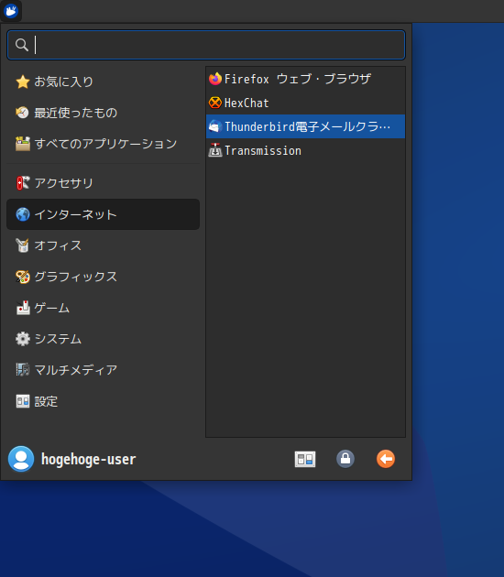This screenshot has height=577, width=504.
Task: Click the Xfce mouse logo menu button
Action: tap(11, 11)
